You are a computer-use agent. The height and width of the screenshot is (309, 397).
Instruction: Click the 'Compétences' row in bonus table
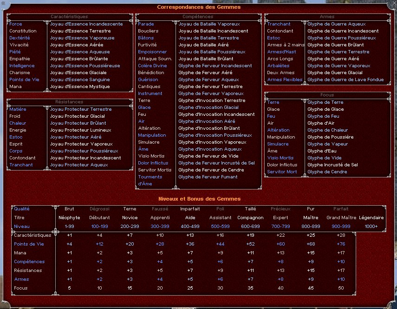pyautogui.click(x=29, y=262)
